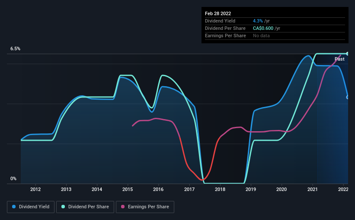Select the Dividend Per Share end-point marker

click(348, 54)
